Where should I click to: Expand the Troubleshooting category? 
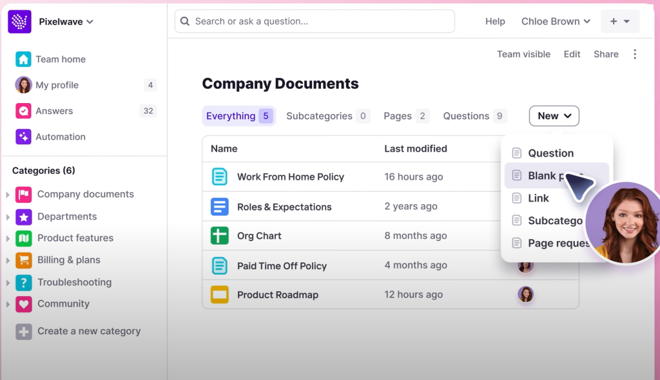(8, 282)
